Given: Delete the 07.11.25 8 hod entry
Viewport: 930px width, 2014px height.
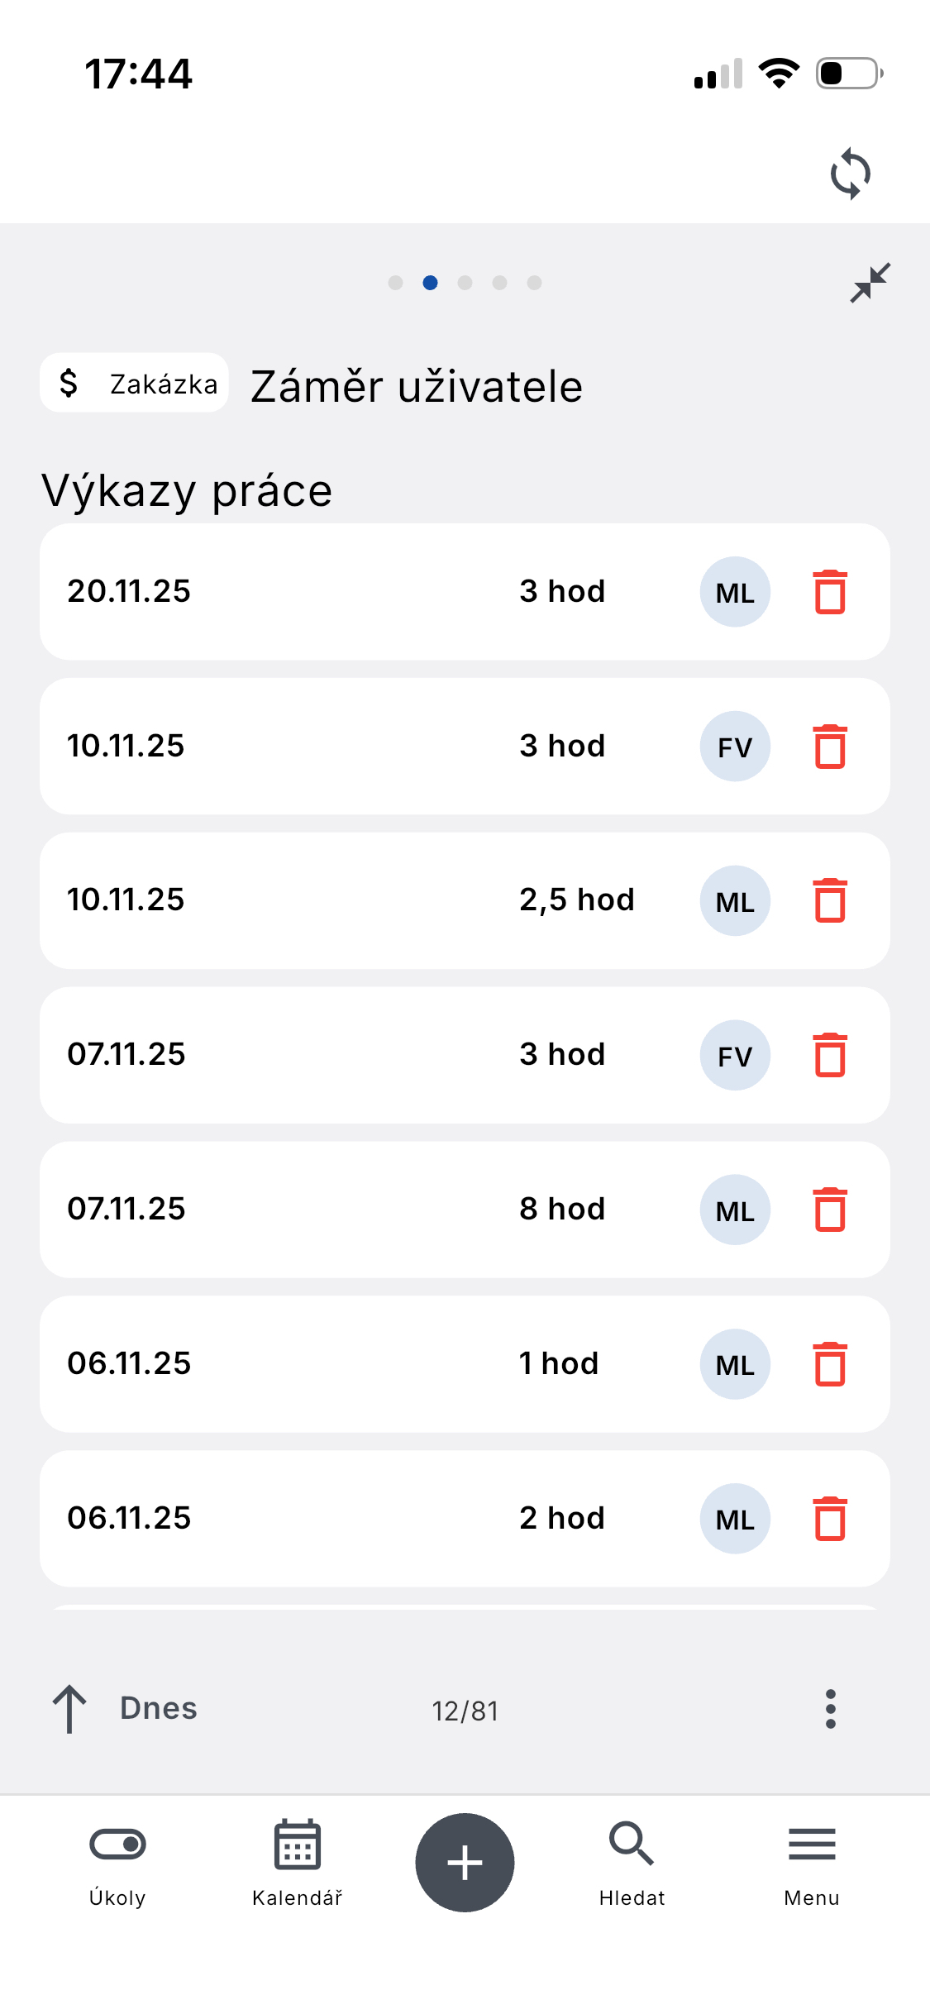Looking at the screenshot, I should tap(830, 1210).
